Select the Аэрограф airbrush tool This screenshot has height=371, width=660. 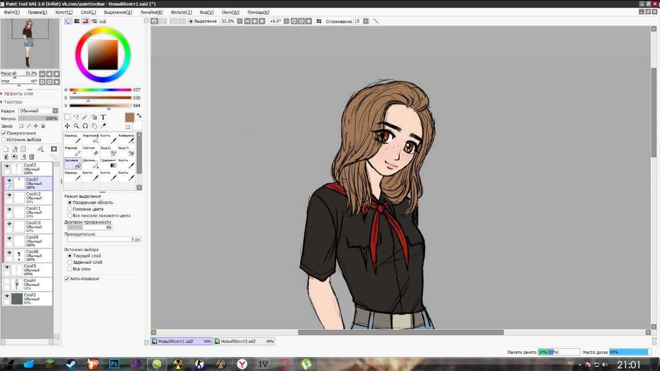click(90, 139)
